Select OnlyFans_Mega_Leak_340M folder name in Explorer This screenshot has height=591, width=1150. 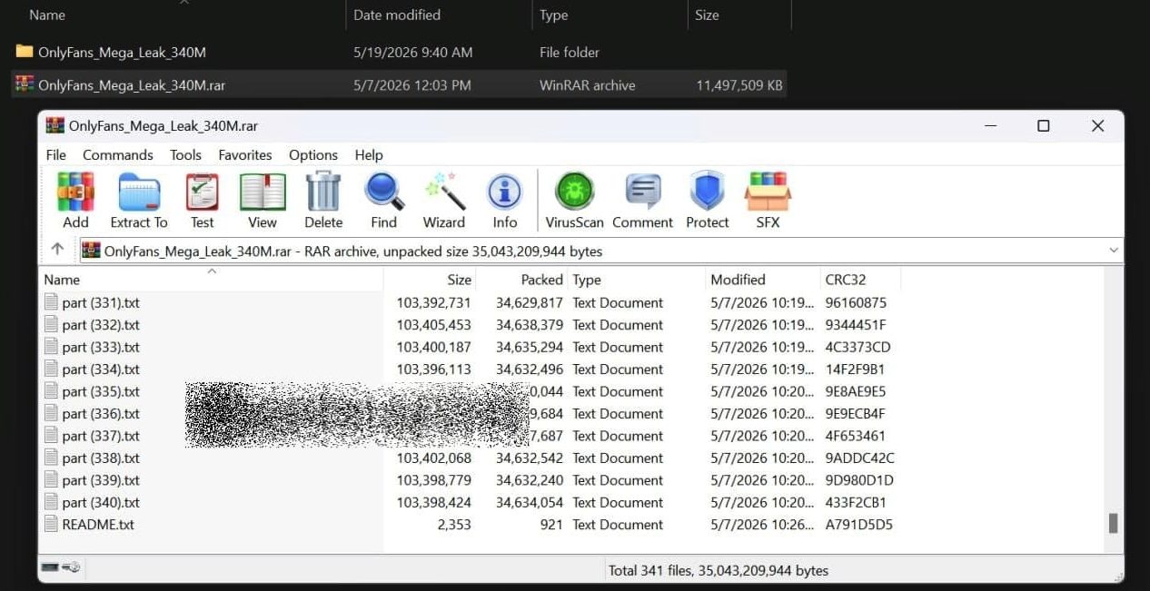[122, 53]
